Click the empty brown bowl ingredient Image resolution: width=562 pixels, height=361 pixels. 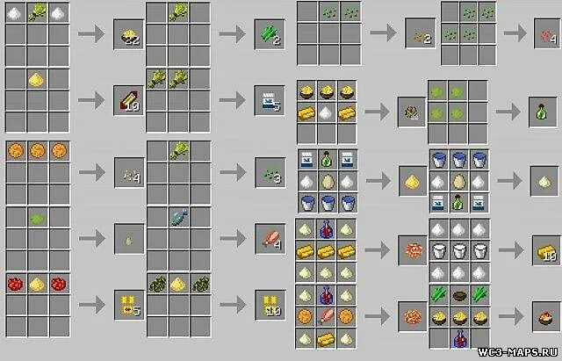(x=459, y=295)
